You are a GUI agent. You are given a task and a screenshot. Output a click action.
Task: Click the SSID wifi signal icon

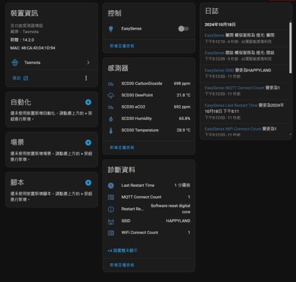click(x=111, y=221)
